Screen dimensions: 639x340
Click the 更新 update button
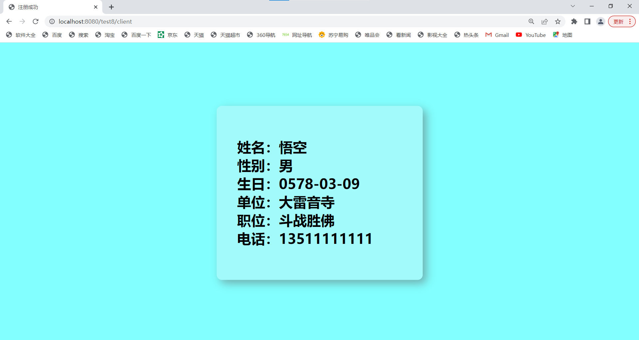[619, 21]
